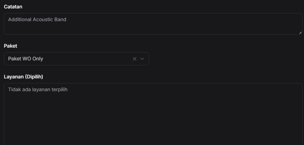
Task: Click "Tidak ada layanan terpilih" placeholder text
Action: click(x=38, y=90)
